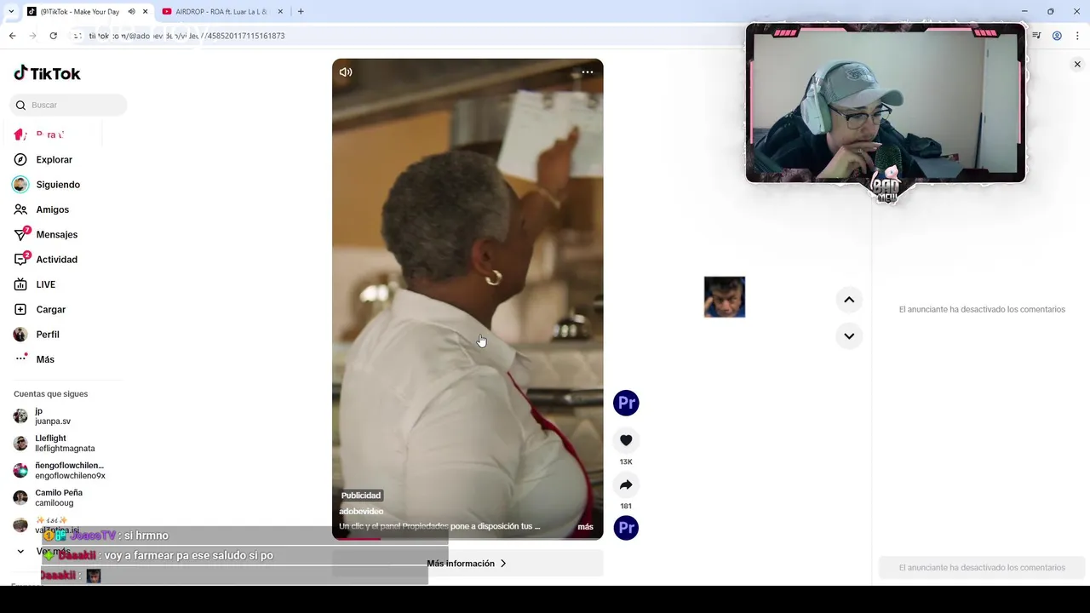Open the Más sidebar menu

point(45,359)
